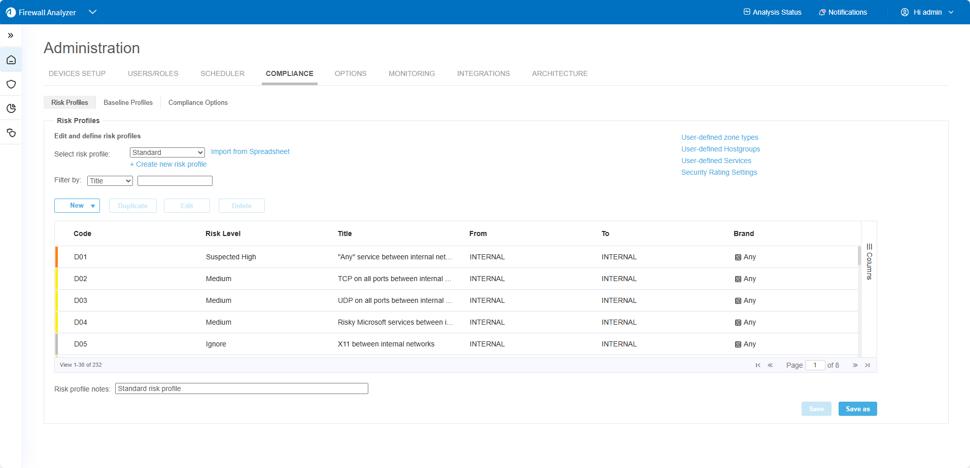Click the Risk profile notes field
The height and width of the screenshot is (468, 970).
[241, 388]
